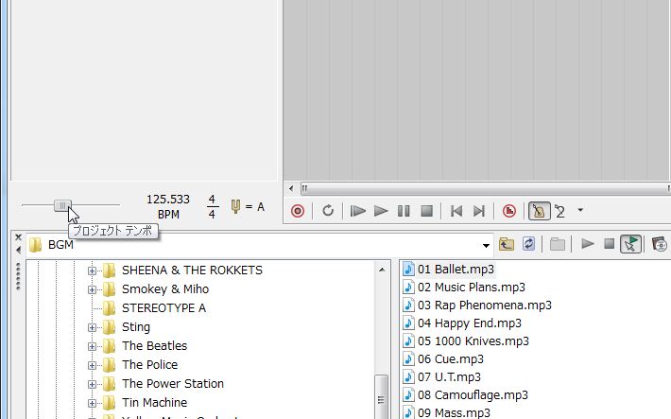This screenshot has width=671, height=419.
Task: Select file 08 Camouflage.mp3
Action: point(473,395)
